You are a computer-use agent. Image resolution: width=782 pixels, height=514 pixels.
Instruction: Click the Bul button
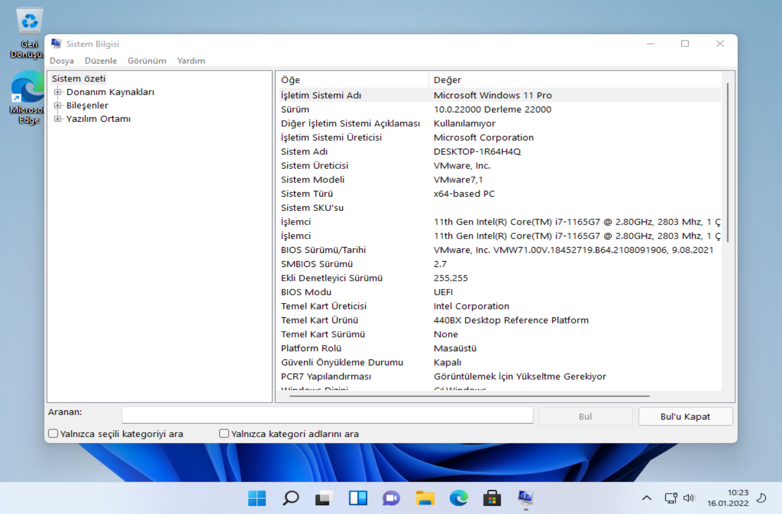coord(586,417)
